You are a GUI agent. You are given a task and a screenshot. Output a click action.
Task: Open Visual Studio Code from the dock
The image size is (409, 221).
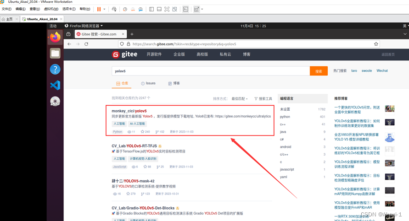pos(55,85)
